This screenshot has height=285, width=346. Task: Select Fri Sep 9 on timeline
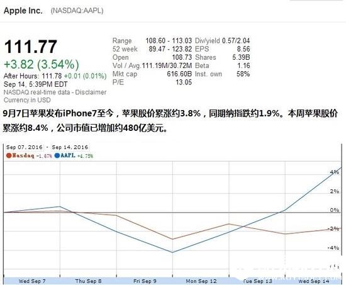pyautogui.click(x=145, y=281)
